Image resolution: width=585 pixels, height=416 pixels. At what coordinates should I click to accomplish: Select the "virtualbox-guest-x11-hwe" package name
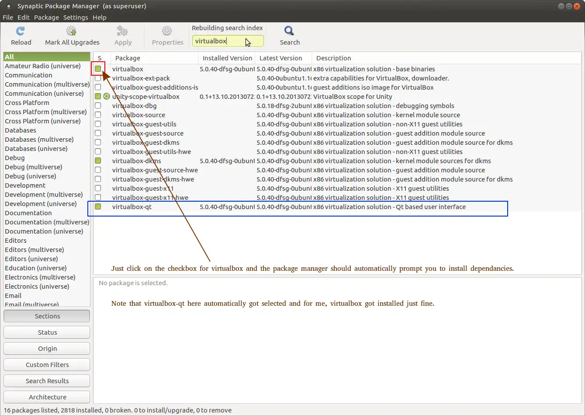(x=150, y=198)
